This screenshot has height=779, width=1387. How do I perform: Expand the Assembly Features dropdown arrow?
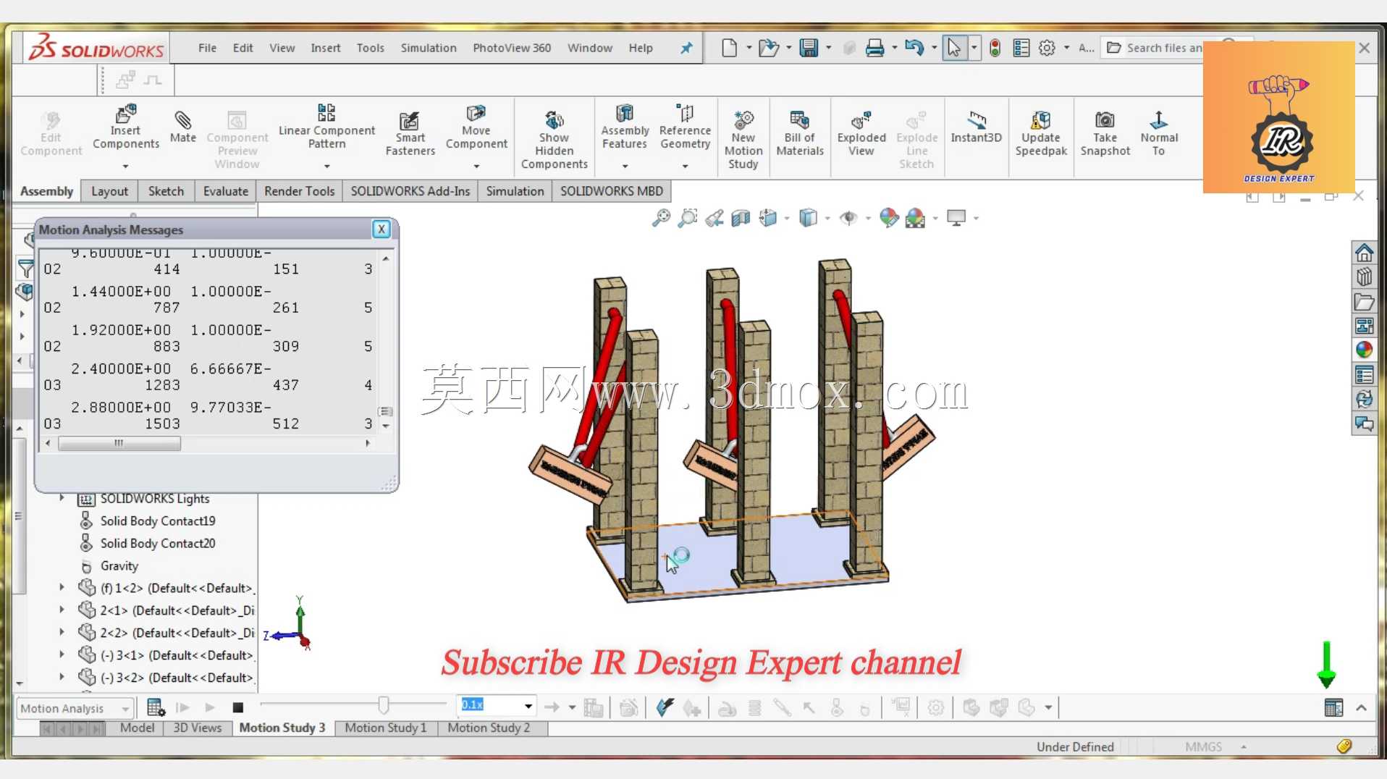pos(625,167)
